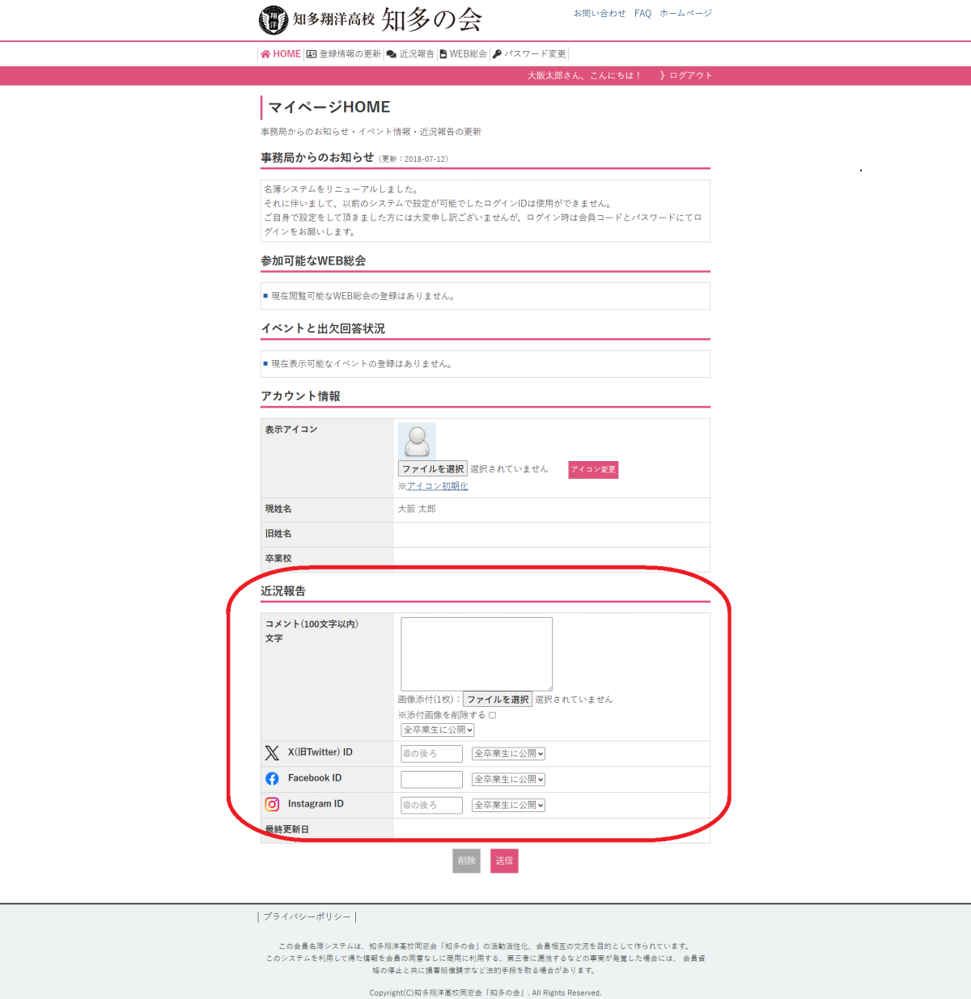Screen dimensions: 971x999
Task: Open パスワード変更 menu with key icon
Action: click(530, 54)
